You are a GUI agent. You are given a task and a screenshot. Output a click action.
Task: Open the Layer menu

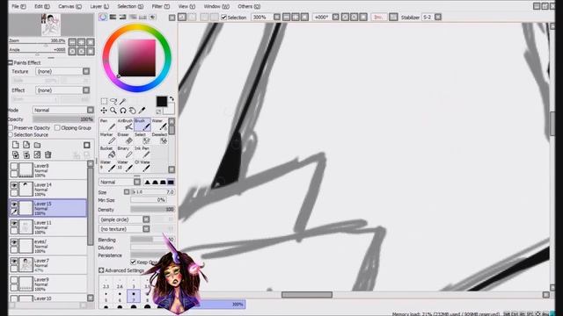[99, 6]
